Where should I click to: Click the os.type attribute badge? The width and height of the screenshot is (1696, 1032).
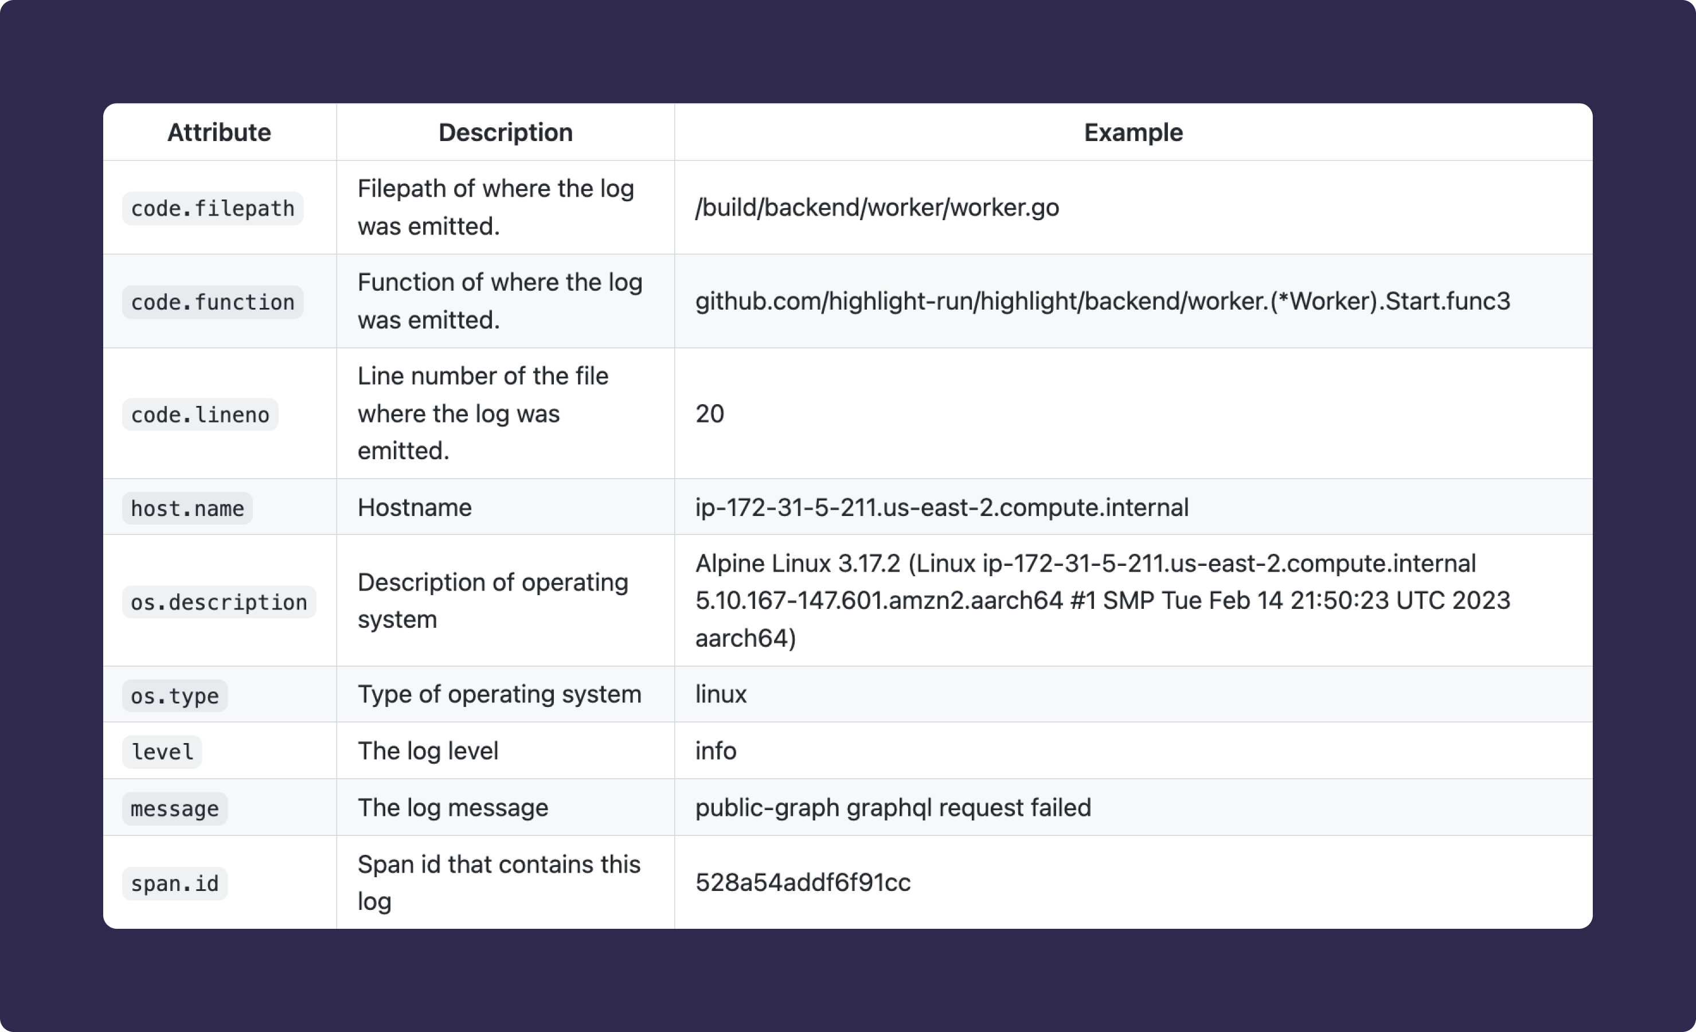tap(175, 695)
